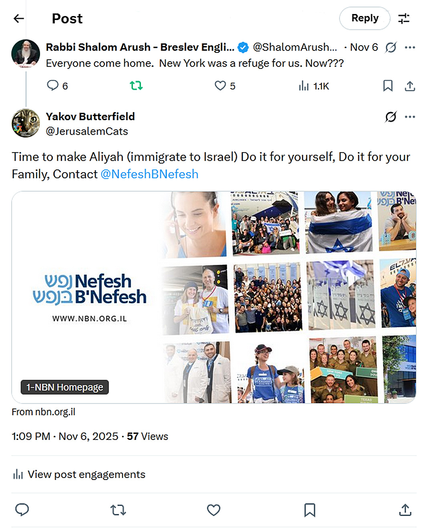428x528 pixels.
Task: Like Yakov Butterfield's post
Action: coord(214,510)
